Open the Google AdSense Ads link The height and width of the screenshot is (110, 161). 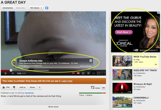[x=31, y=61]
